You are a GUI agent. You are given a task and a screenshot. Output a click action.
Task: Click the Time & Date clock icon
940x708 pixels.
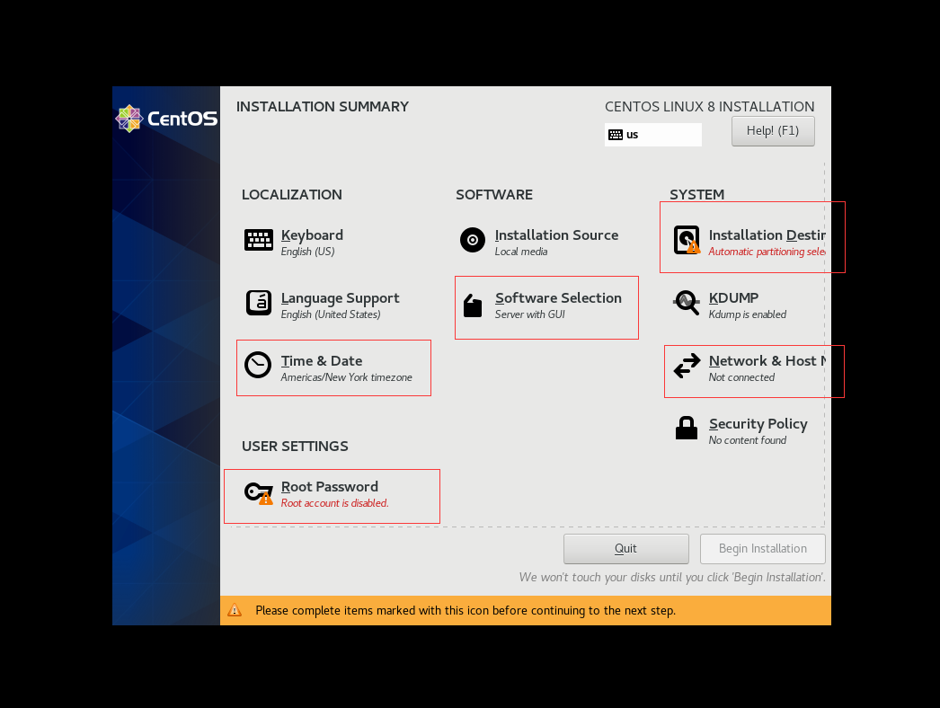pos(258,365)
